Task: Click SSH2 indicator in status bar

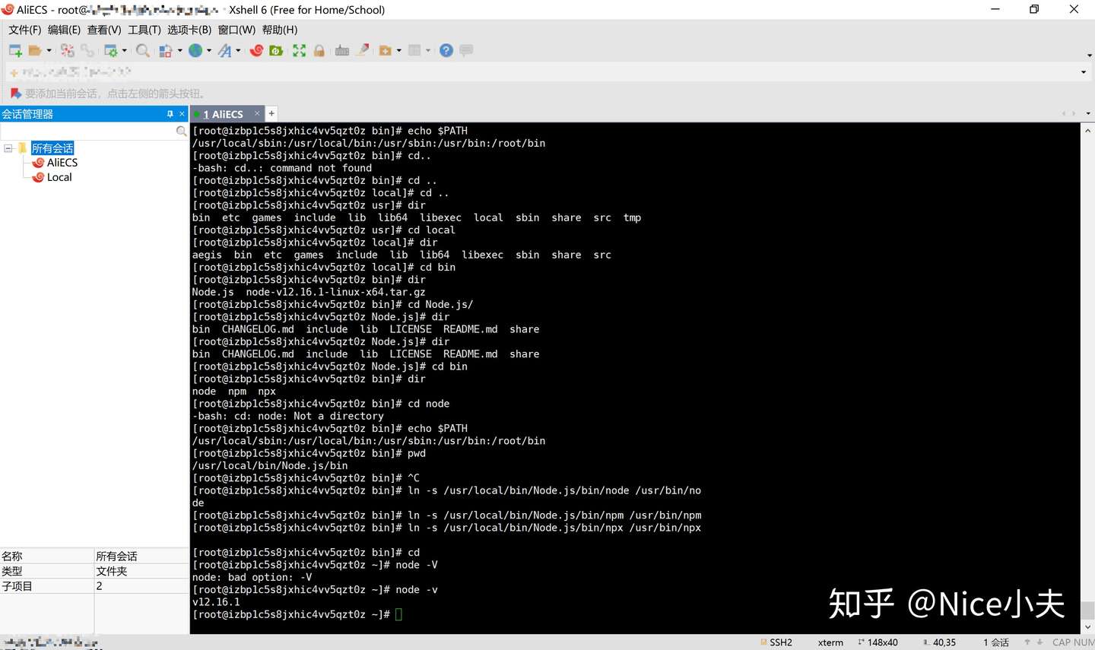Action: 776,642
